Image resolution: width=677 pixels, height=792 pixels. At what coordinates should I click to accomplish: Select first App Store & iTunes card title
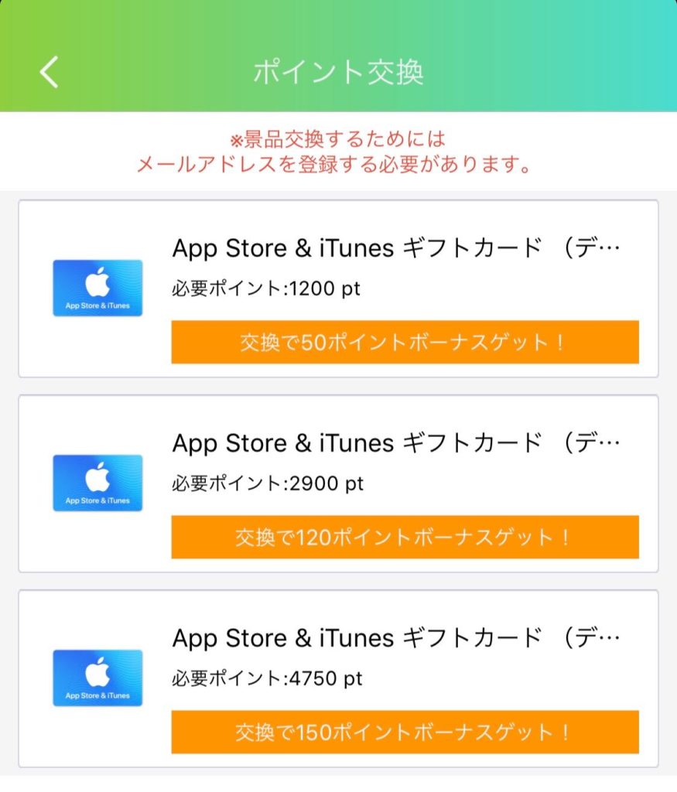(396, 248)
